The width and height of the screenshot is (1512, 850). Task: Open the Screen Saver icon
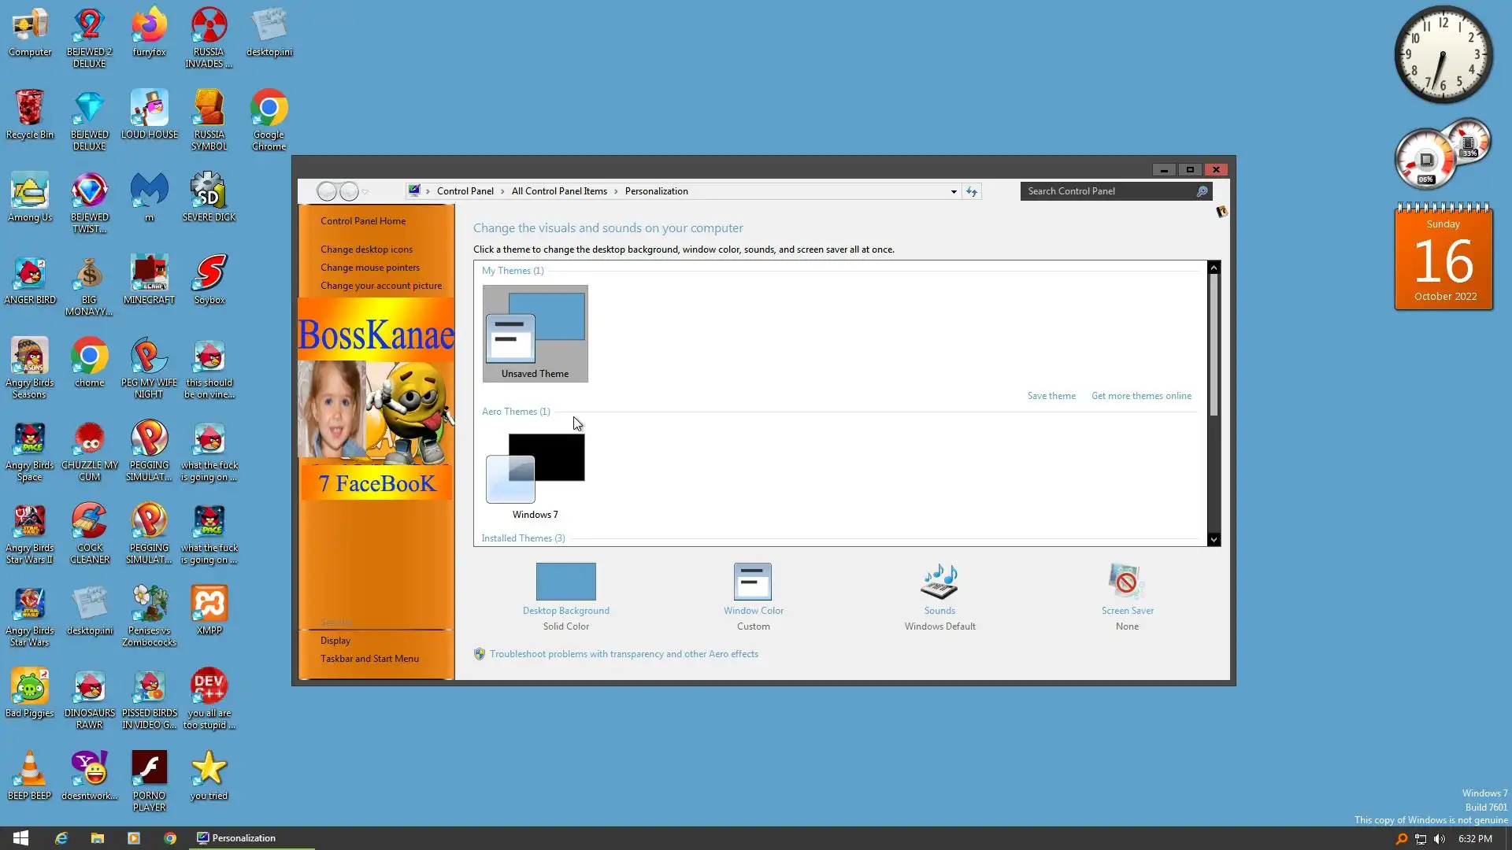coord(1126,582)
